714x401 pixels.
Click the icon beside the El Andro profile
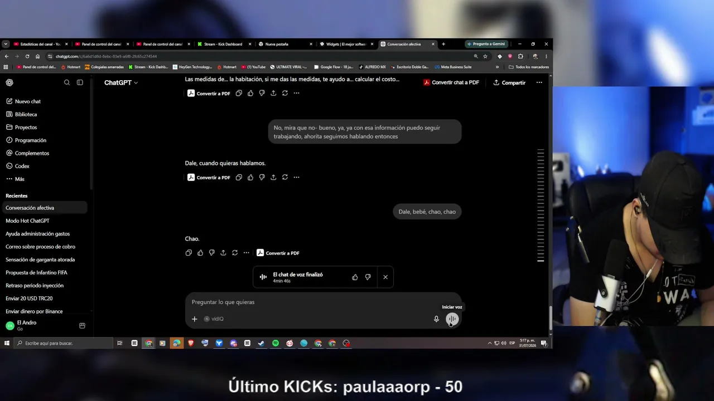point(82,326)
